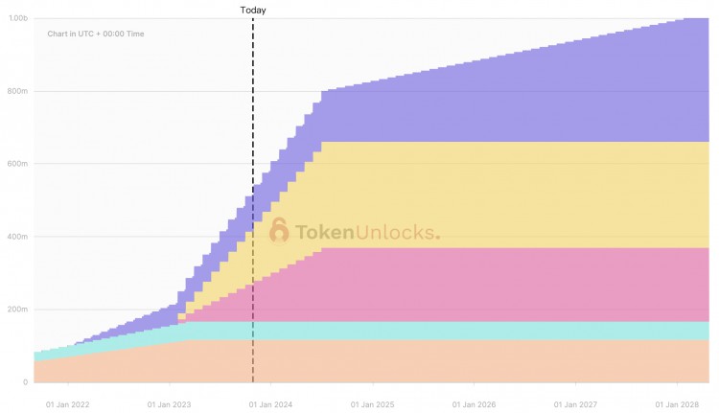Click the 1.00b y-axis label
This screenshot has width=719, height=413.
pos(17,18)
